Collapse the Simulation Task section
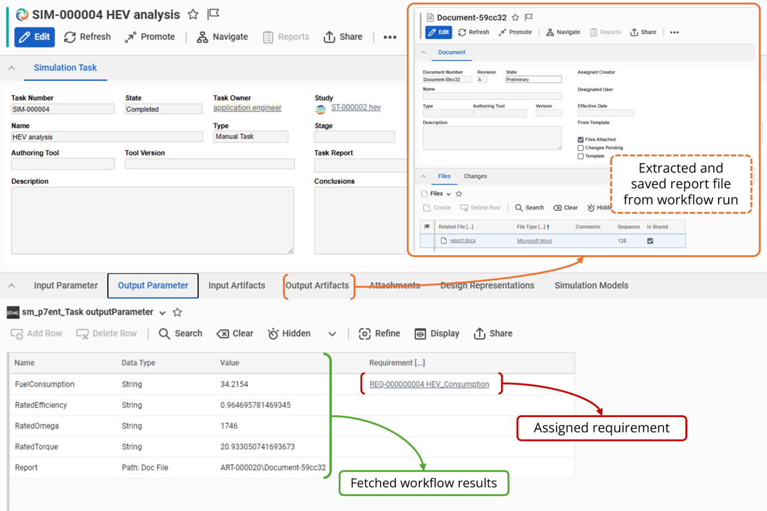This screenshot has height=511, width=767. [12, 68]
